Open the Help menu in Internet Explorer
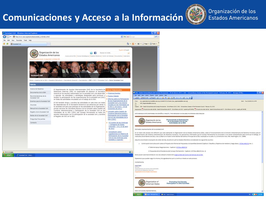266x199 pixels. pos(30,40)
